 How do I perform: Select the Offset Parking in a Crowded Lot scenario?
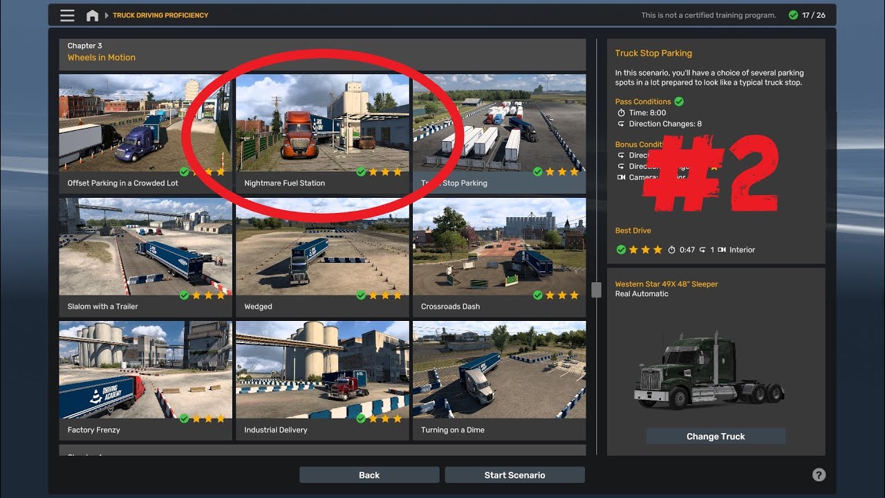point(145,133)
